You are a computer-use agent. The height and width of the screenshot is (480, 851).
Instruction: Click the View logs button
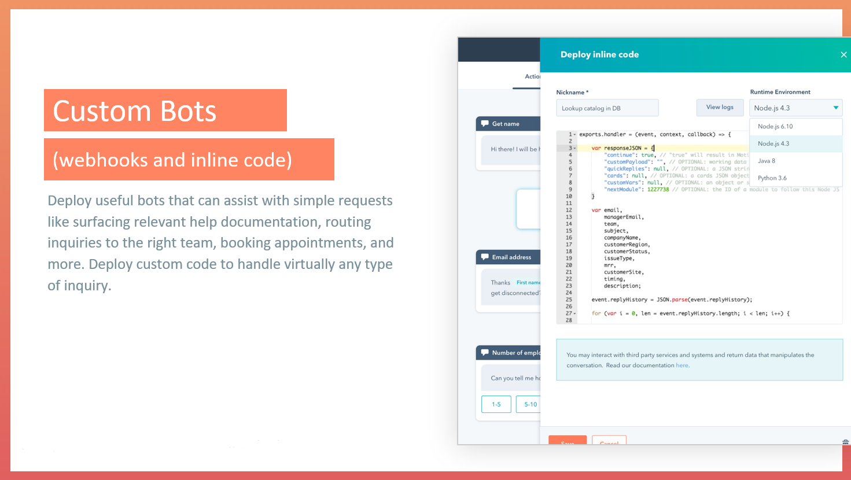[720, 108]
